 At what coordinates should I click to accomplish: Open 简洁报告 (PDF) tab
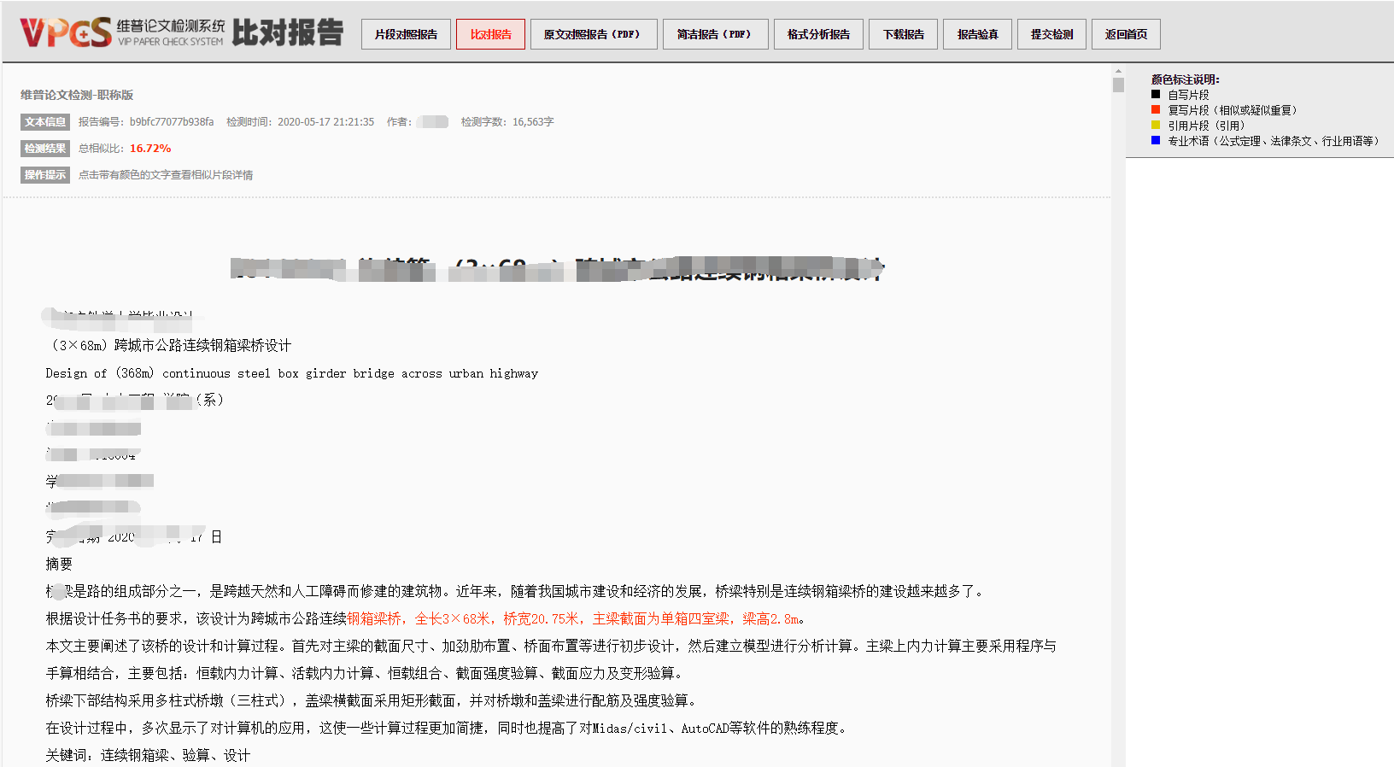click(x=716, y=34)
